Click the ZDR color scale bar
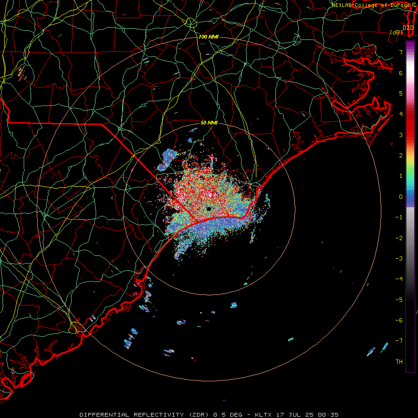418x418 pixels. pos(410,206)
